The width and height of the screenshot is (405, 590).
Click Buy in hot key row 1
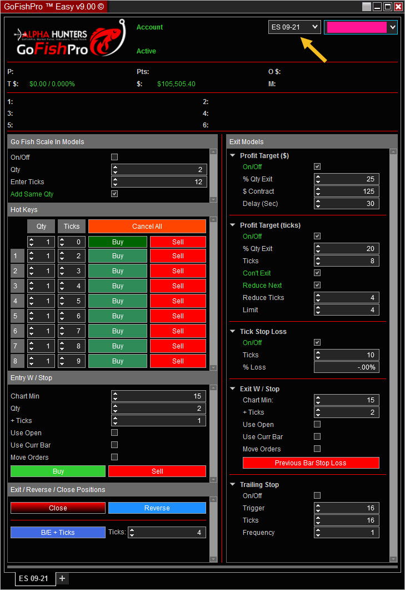click(x=118, y=256)
